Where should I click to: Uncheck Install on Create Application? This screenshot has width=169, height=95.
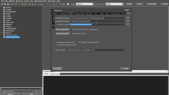pyautogui.click(x=80, y=42)
